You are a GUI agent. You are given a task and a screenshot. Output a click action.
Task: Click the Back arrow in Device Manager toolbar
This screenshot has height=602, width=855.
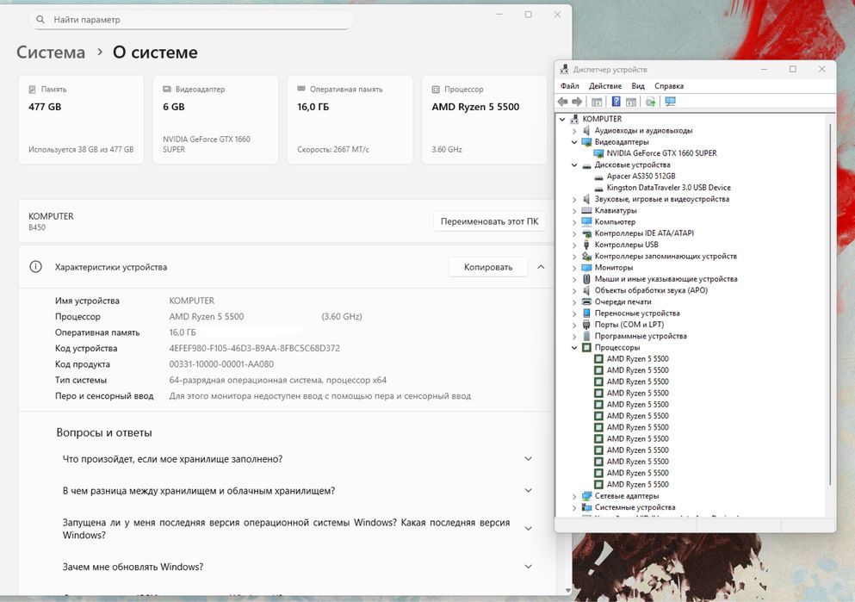(563, 102)
